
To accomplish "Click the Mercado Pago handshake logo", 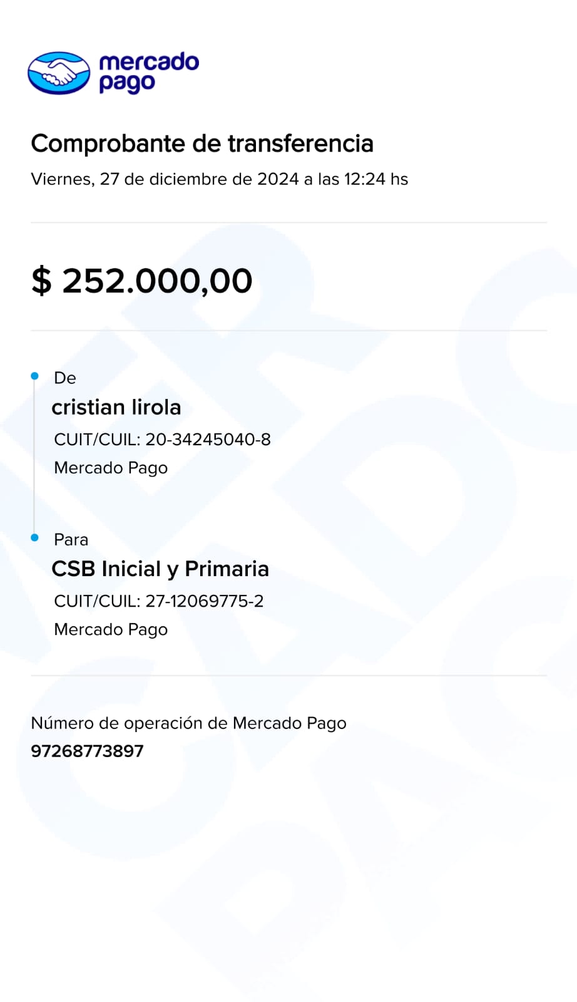I will coord(59,73).
